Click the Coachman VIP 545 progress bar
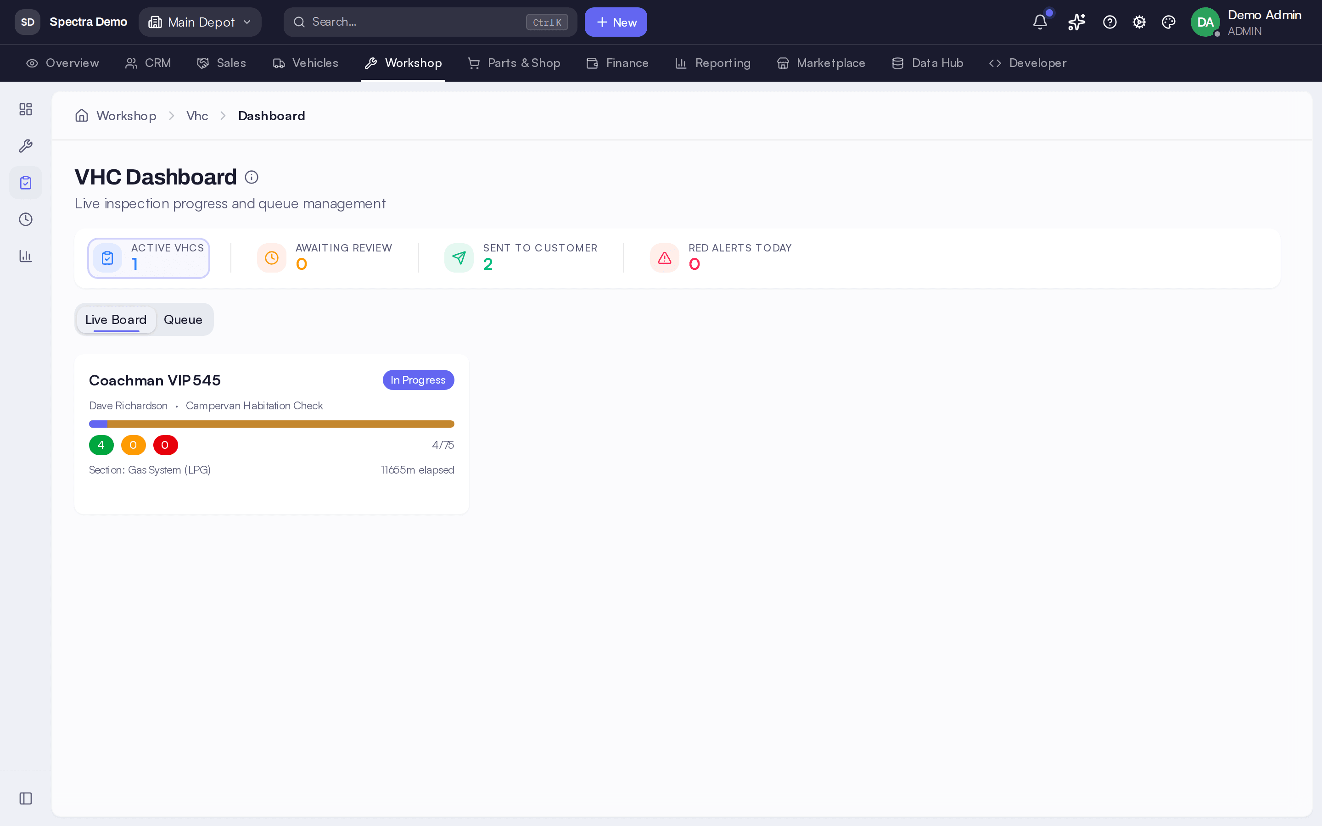 (271, 424)
